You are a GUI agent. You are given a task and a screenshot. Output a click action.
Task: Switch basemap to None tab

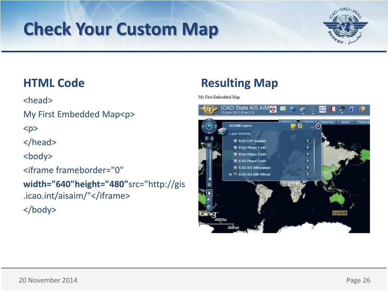[x=346, y=122]
